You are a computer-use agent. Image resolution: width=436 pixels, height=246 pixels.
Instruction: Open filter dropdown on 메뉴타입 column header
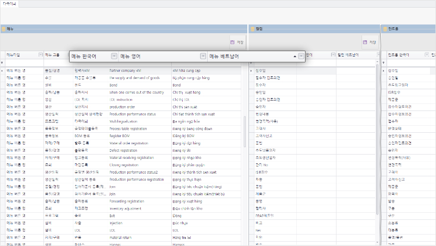[x=41, y=54]
